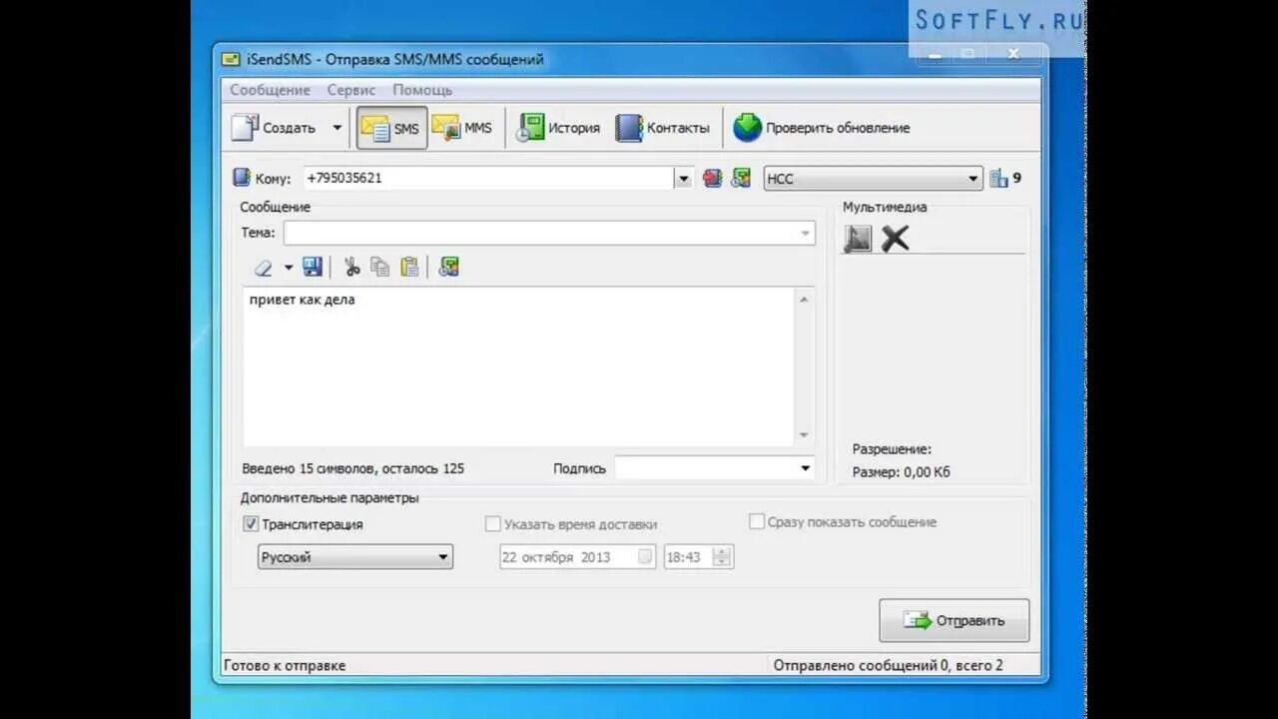Click the eraser clear message icon
The width and height of the screenshot is (1278, 719).
(263, 267)
